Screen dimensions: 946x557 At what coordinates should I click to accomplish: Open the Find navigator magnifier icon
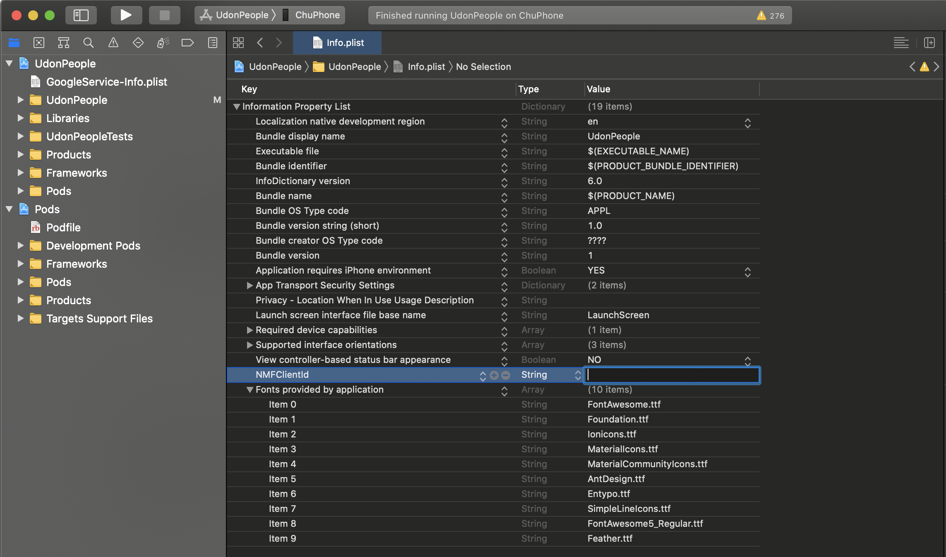coord(88,43)
